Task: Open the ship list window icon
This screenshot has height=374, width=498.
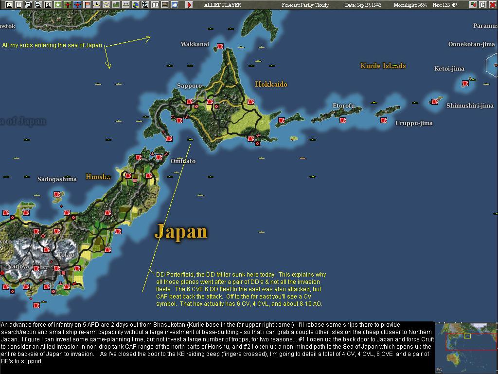Action: click(x=29, y=5)
